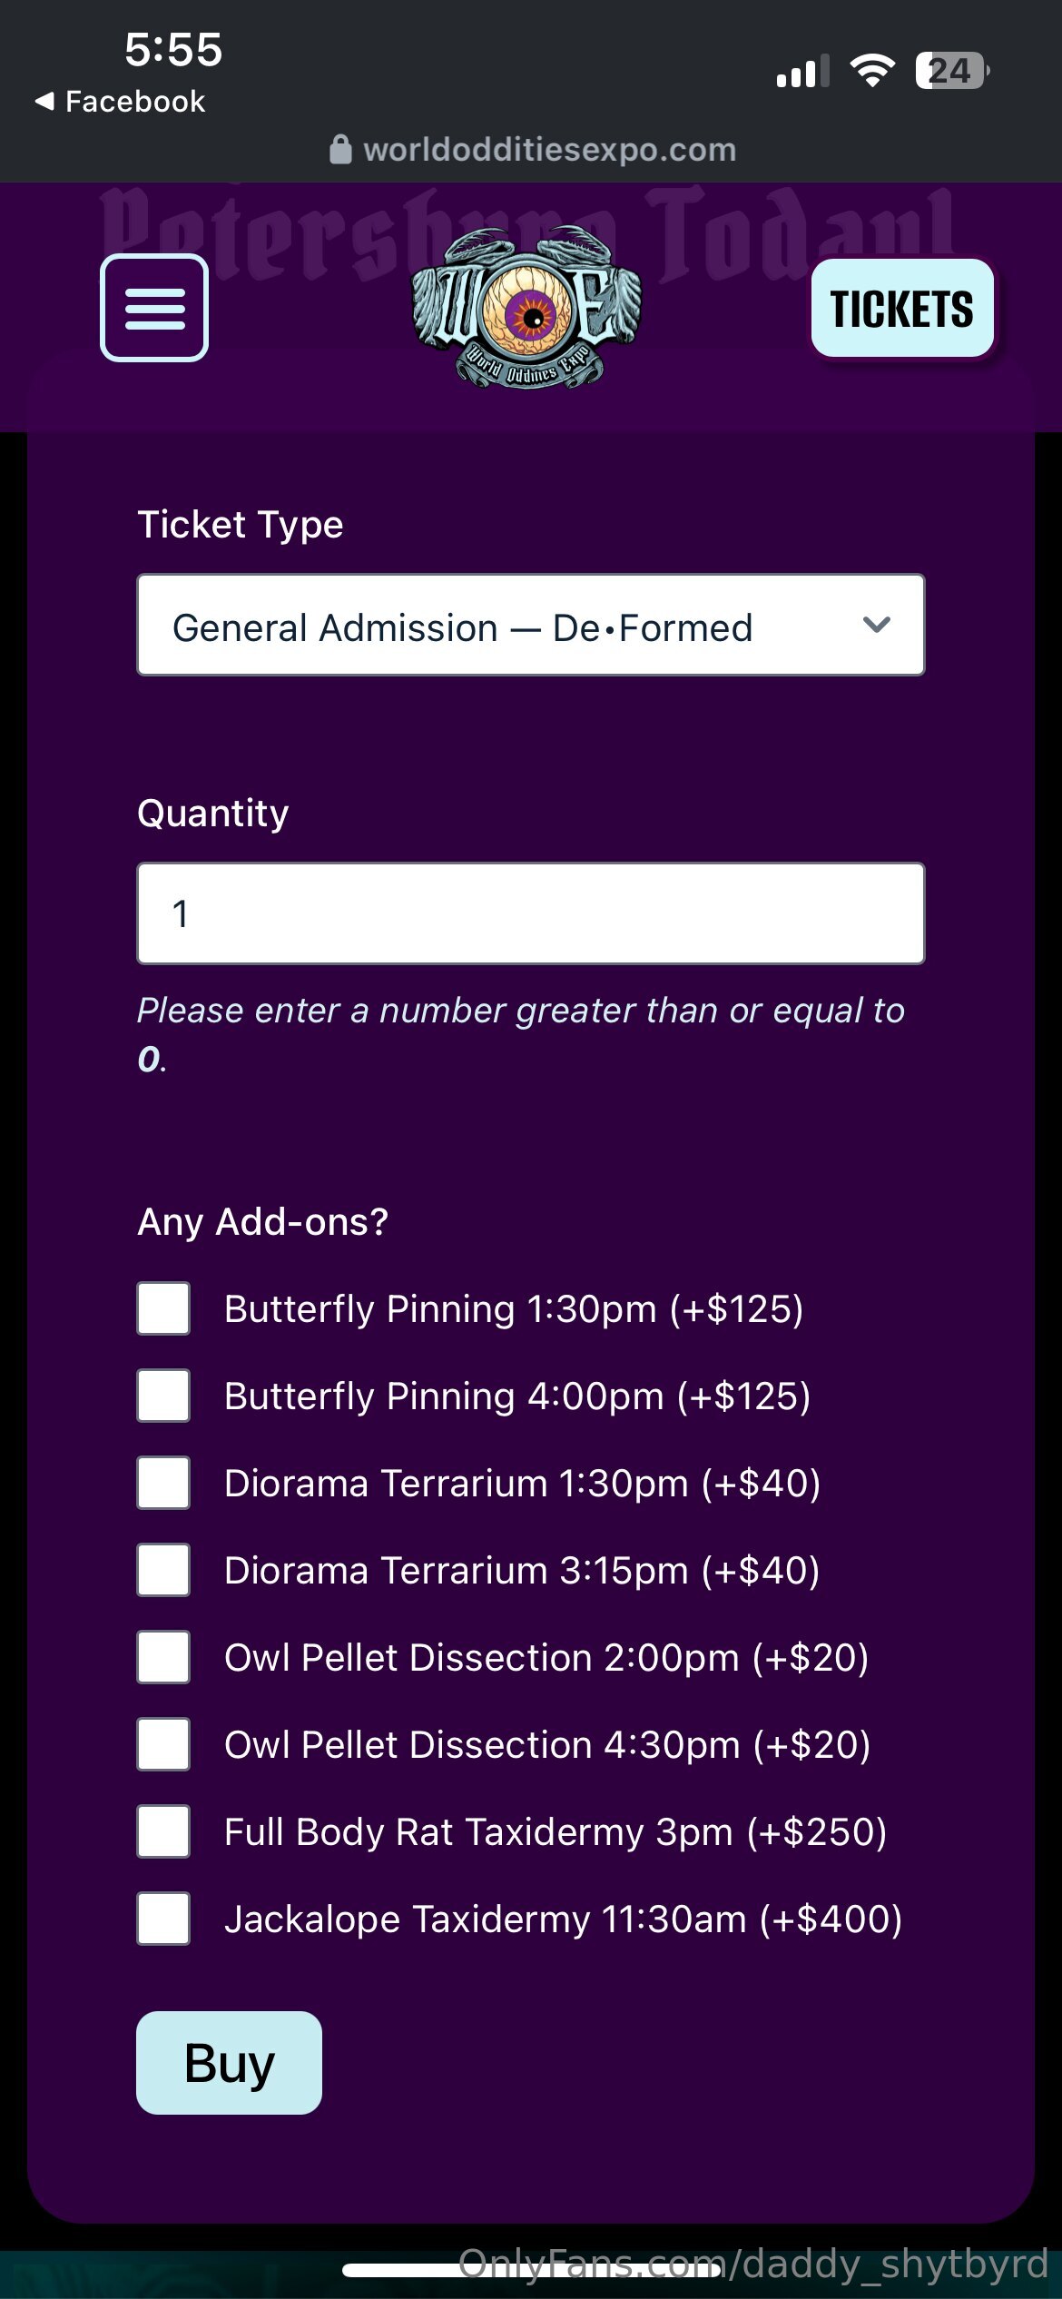
Task: Tap the lock icon in address bar
Action: coord(340,150)
